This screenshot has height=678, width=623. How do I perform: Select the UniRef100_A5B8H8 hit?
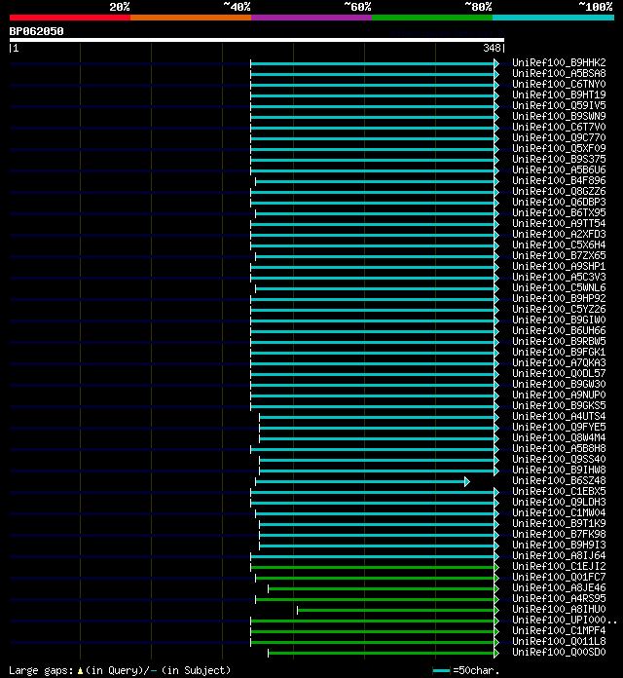(559, 449)
